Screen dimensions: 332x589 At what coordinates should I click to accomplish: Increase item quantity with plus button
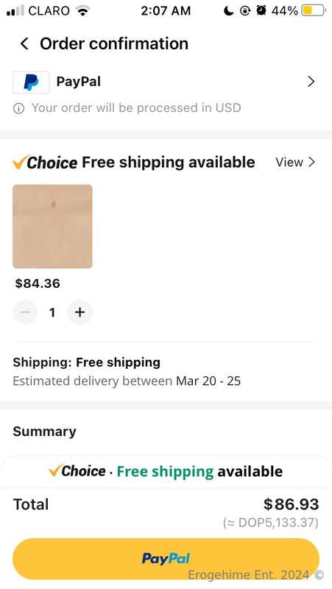80,312
